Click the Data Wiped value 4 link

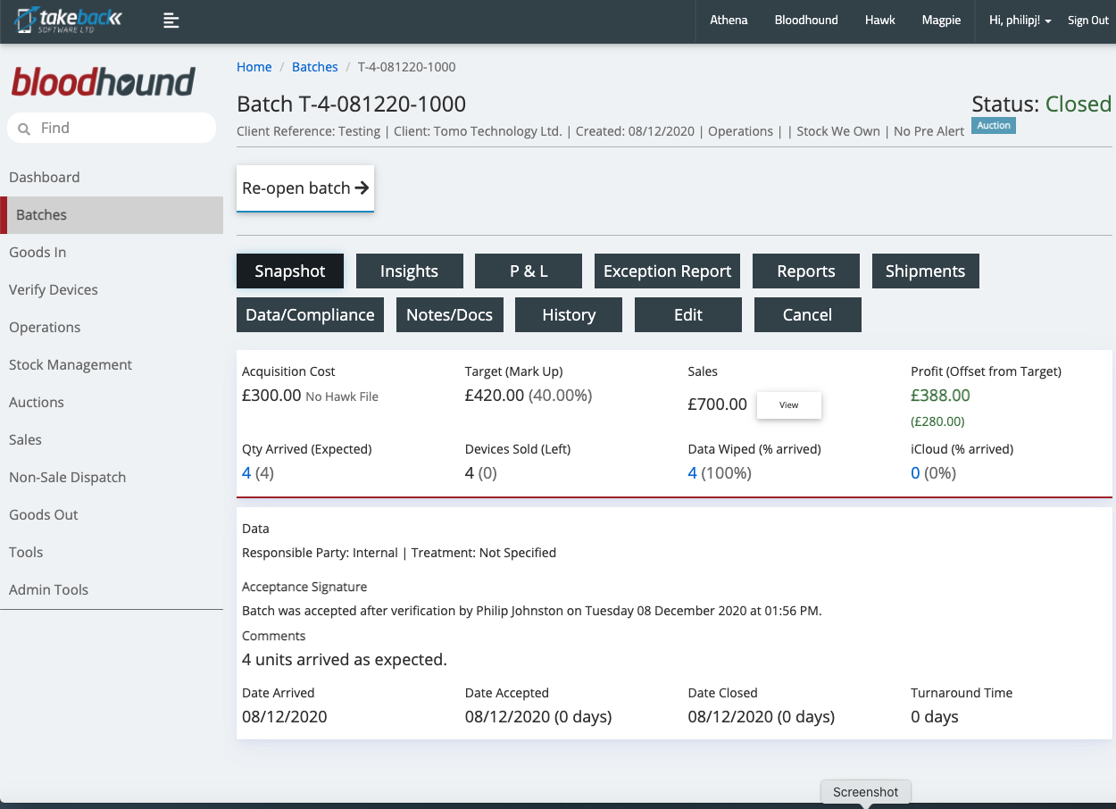(x=693, y=473)
